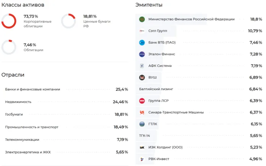The height and width of the screenshot is (166, 266).
Task: Click the РВК-Инвест logo icon
Action: (142, 159)
